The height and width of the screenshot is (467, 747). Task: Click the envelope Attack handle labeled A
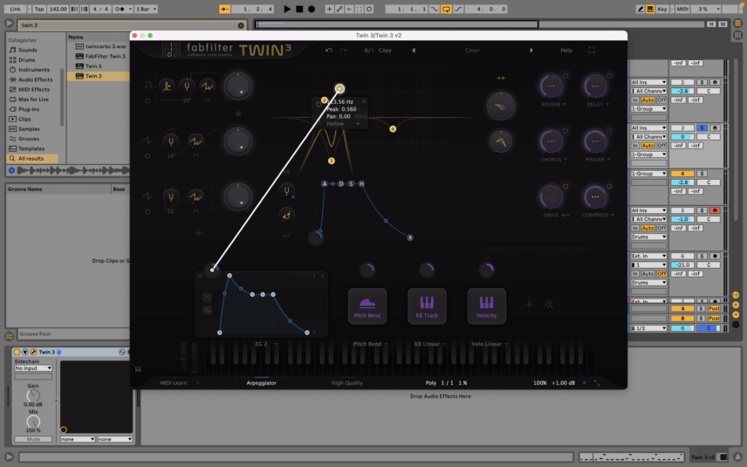coord(325,184)
